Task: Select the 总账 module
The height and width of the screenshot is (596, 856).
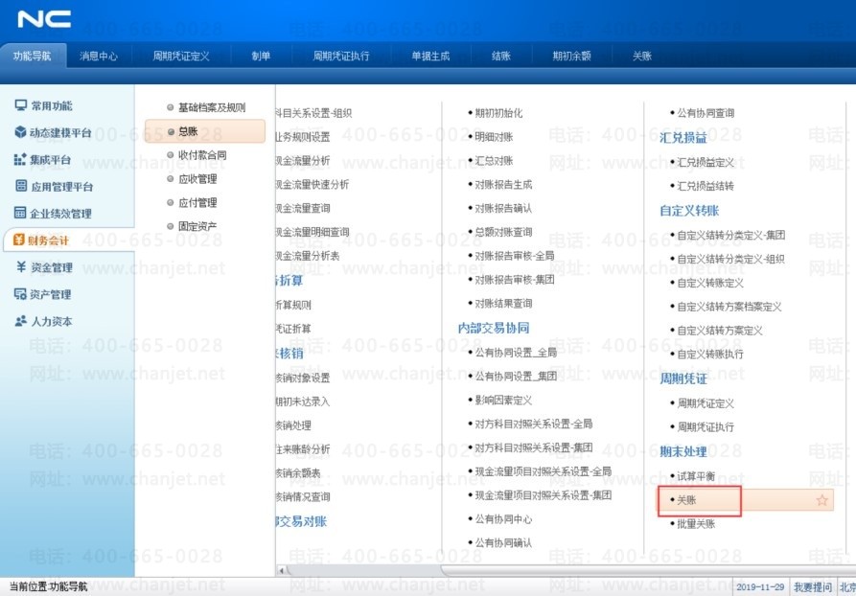Action: coord(205,131)
